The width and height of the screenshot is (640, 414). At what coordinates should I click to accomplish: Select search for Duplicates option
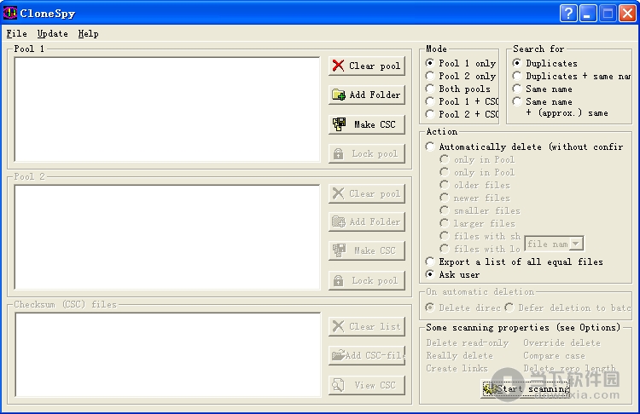tap(545, 63)
